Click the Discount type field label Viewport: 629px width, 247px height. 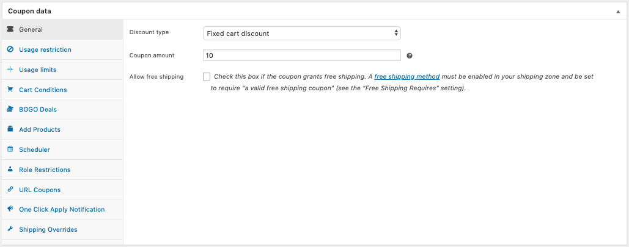pyautogui.click(x=149, y=32)
